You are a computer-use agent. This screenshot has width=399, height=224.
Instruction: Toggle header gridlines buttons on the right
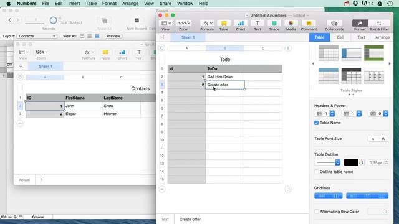click(367, 196)
